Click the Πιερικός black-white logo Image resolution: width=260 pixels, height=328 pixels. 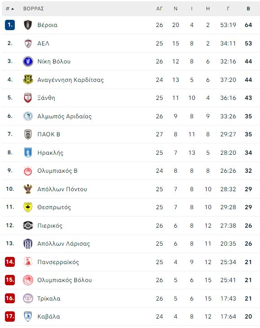tap(28, 225)
